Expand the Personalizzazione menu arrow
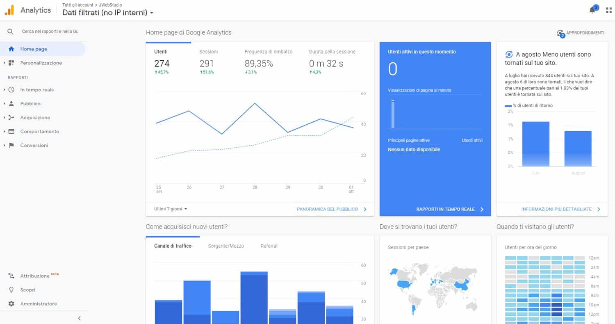The height and width of the screenshot is (324, 615). (4, 63)
